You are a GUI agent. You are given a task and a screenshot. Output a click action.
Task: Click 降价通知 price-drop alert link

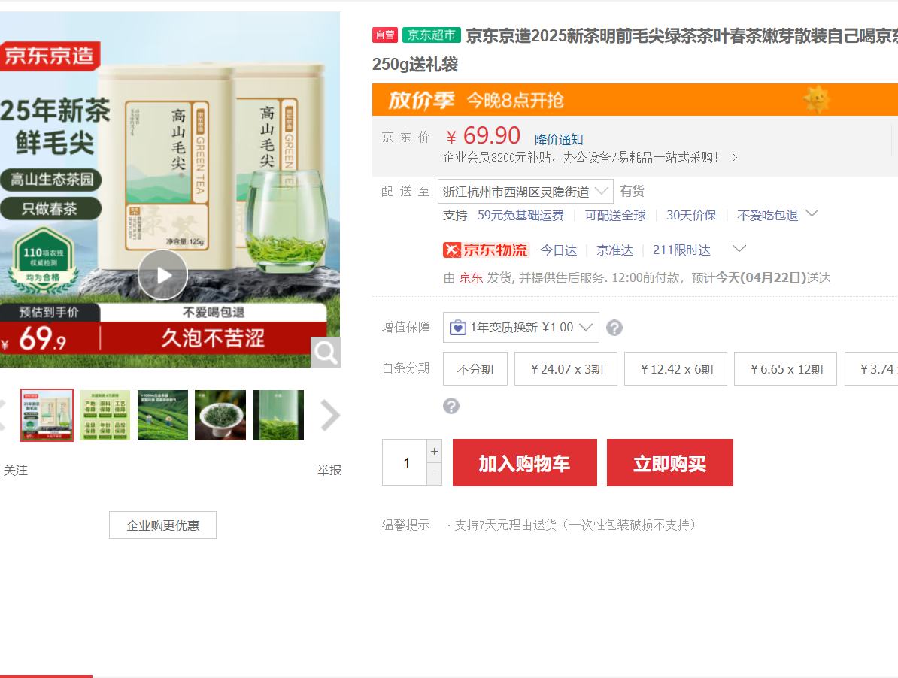559,140
